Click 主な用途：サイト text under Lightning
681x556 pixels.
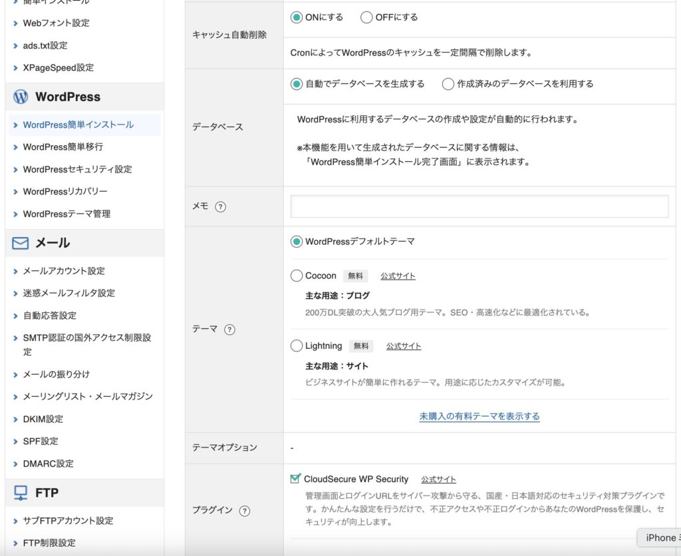(x=337, y=366)
